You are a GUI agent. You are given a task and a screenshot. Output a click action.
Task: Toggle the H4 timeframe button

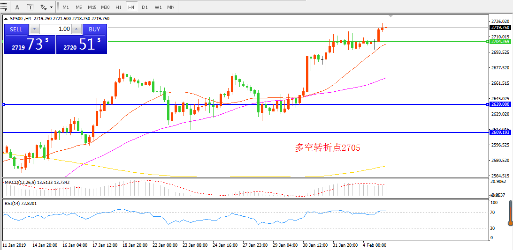coord(131,7)
